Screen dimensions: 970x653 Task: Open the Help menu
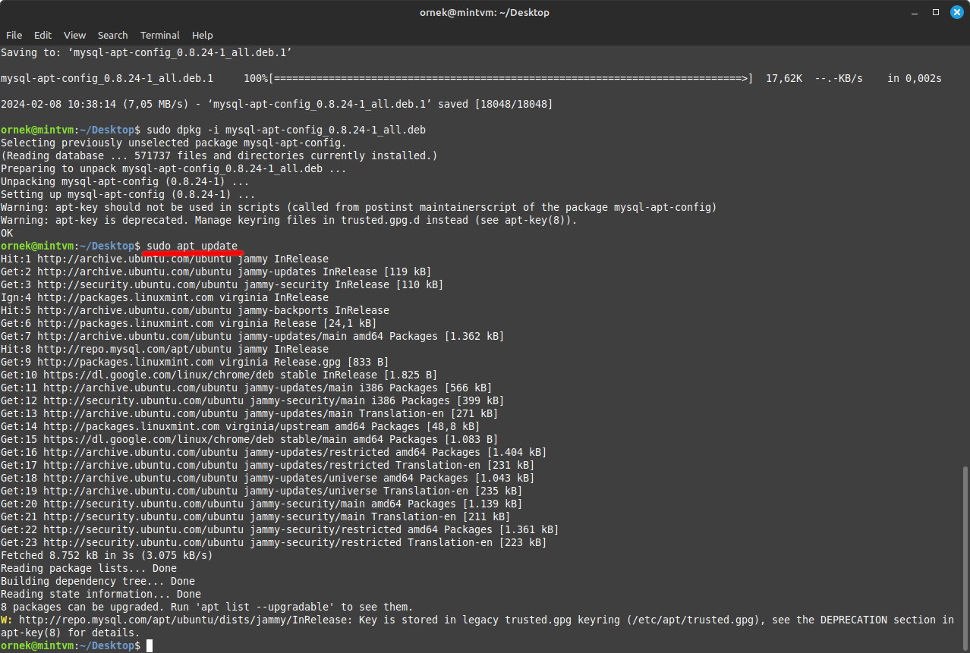tap(202, 35)
